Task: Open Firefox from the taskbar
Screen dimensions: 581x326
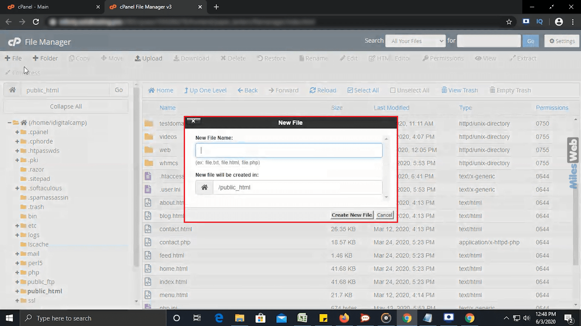Action: 344,318
